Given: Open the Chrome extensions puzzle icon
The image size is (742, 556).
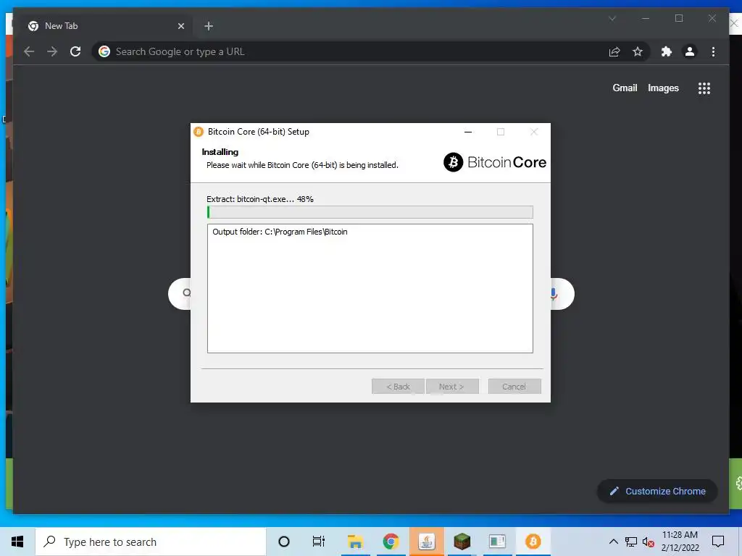Looking at the screenshot, I should [667, 51].
